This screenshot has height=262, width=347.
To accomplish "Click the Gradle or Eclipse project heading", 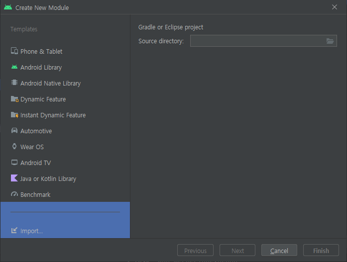I will pos(171,27).
